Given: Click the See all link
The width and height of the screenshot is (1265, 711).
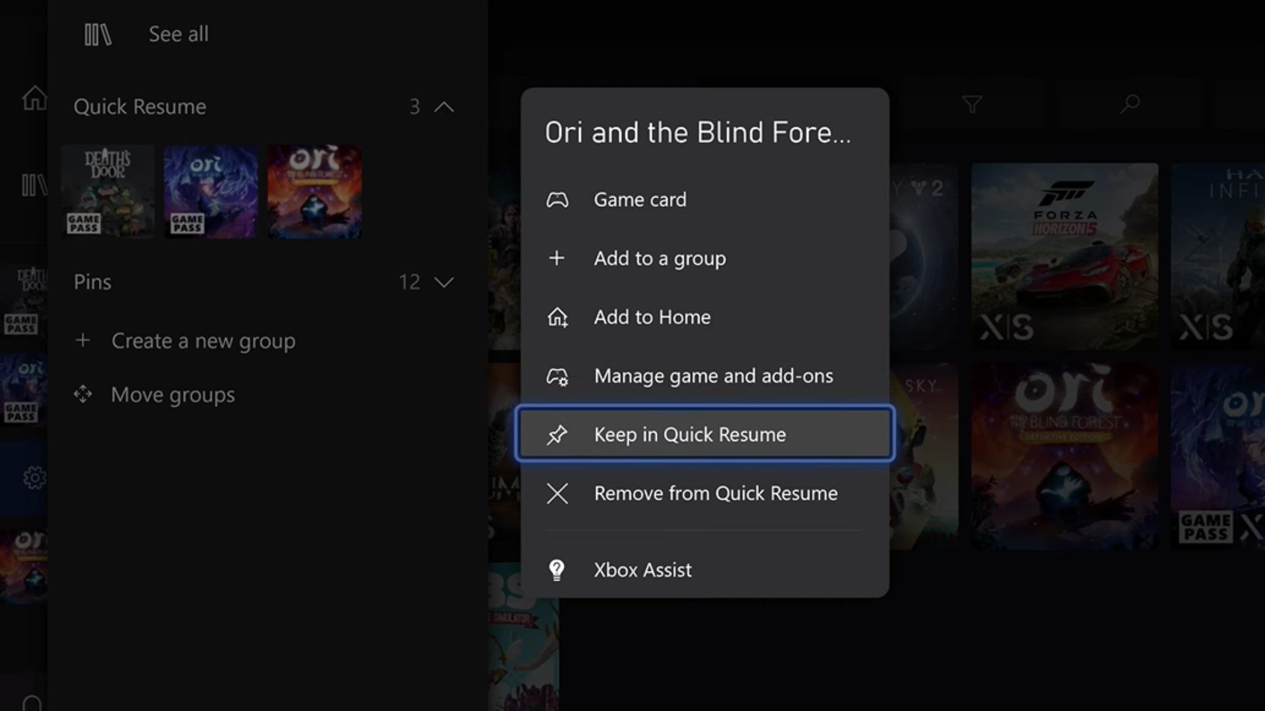Looking at the screenshot, I should pos(179,34).
